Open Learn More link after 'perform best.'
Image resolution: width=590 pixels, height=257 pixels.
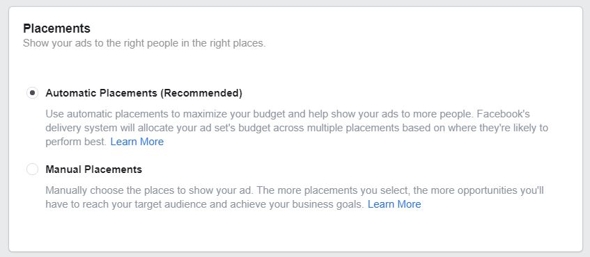137,142
